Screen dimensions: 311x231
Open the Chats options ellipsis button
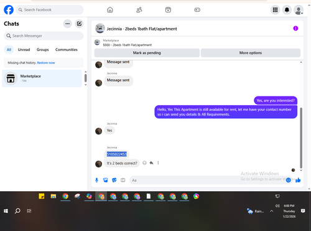(x=67, y=24)
